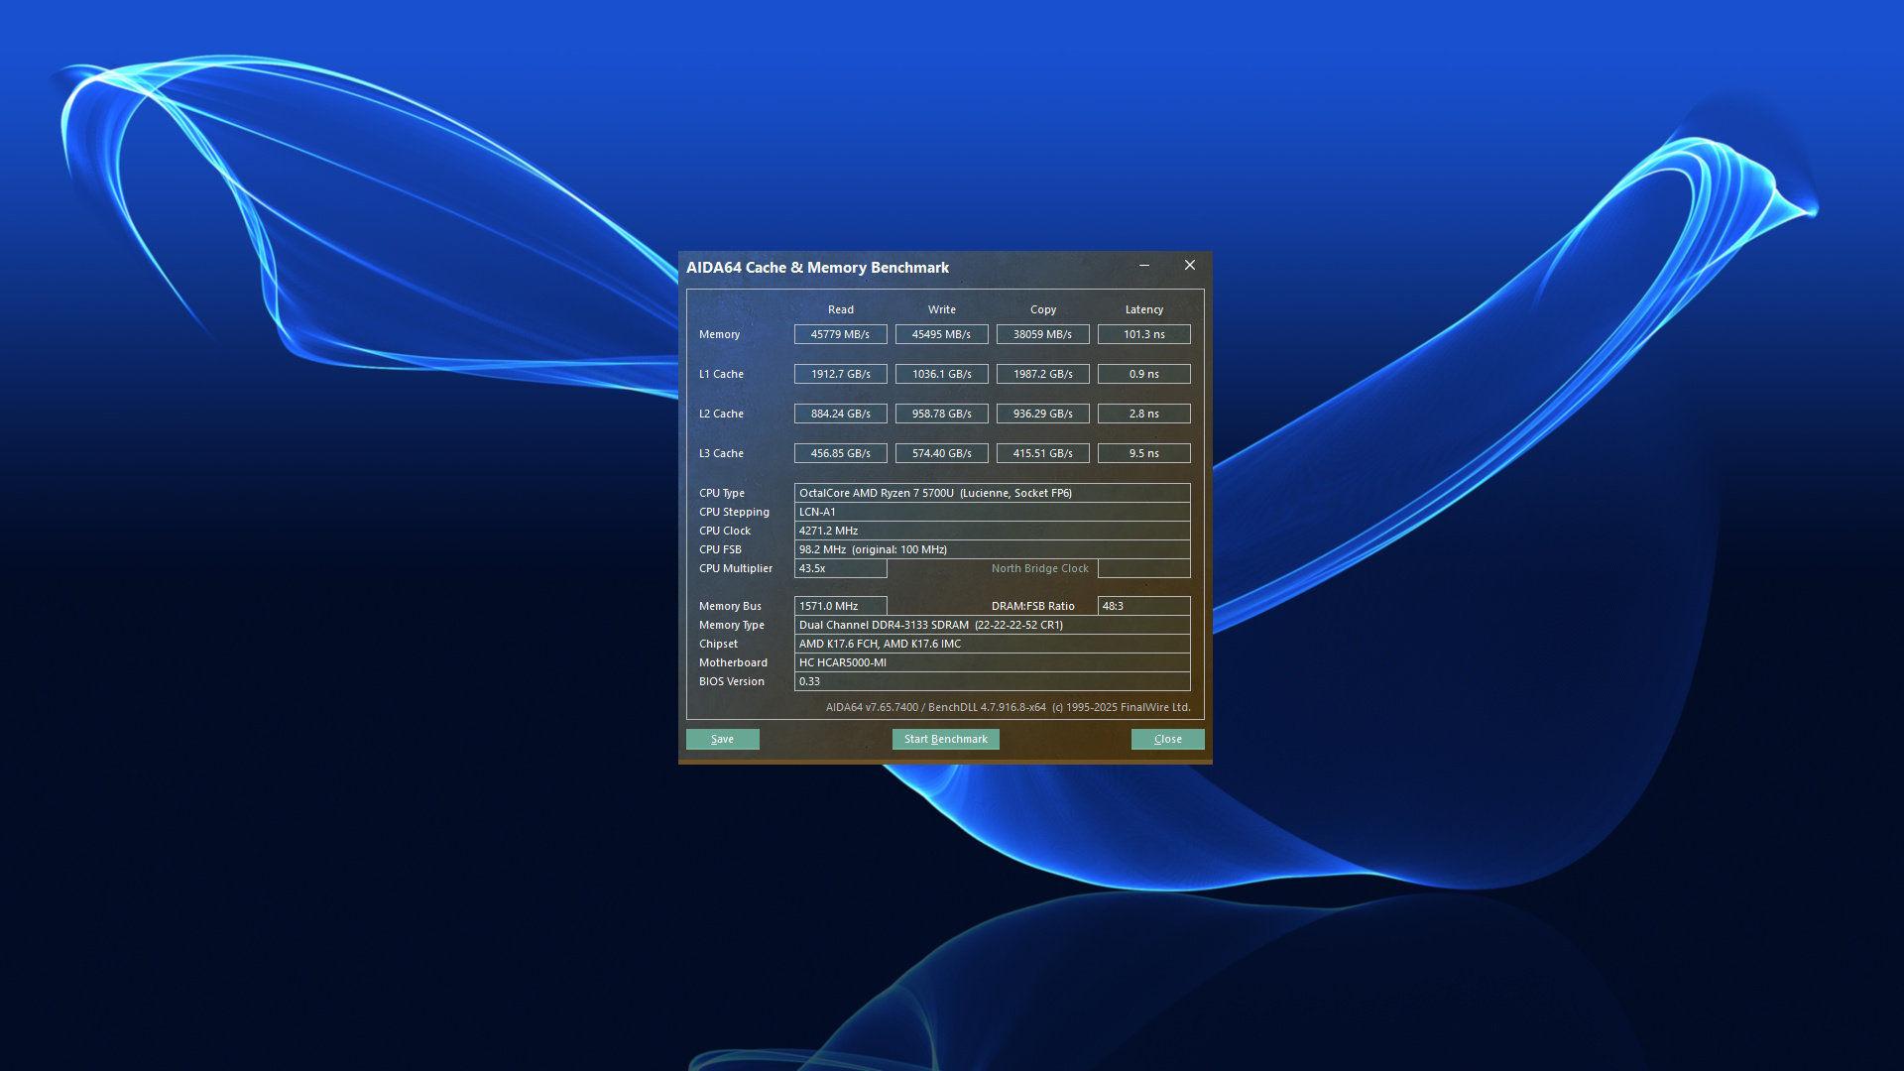
Task: Select the Memory Read result of 45779 MB/s
Action: 840,334
